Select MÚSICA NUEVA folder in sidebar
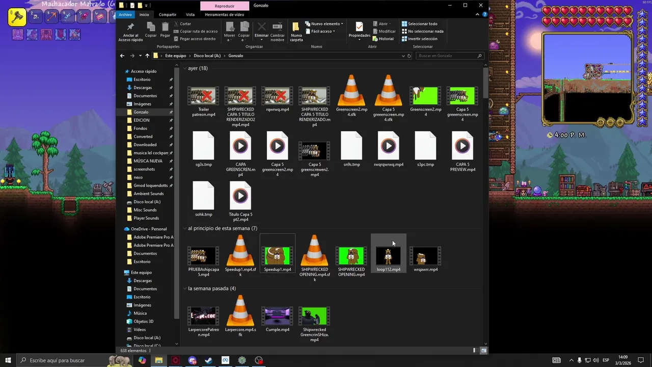652x367 pixels. [x=148, y=161]
